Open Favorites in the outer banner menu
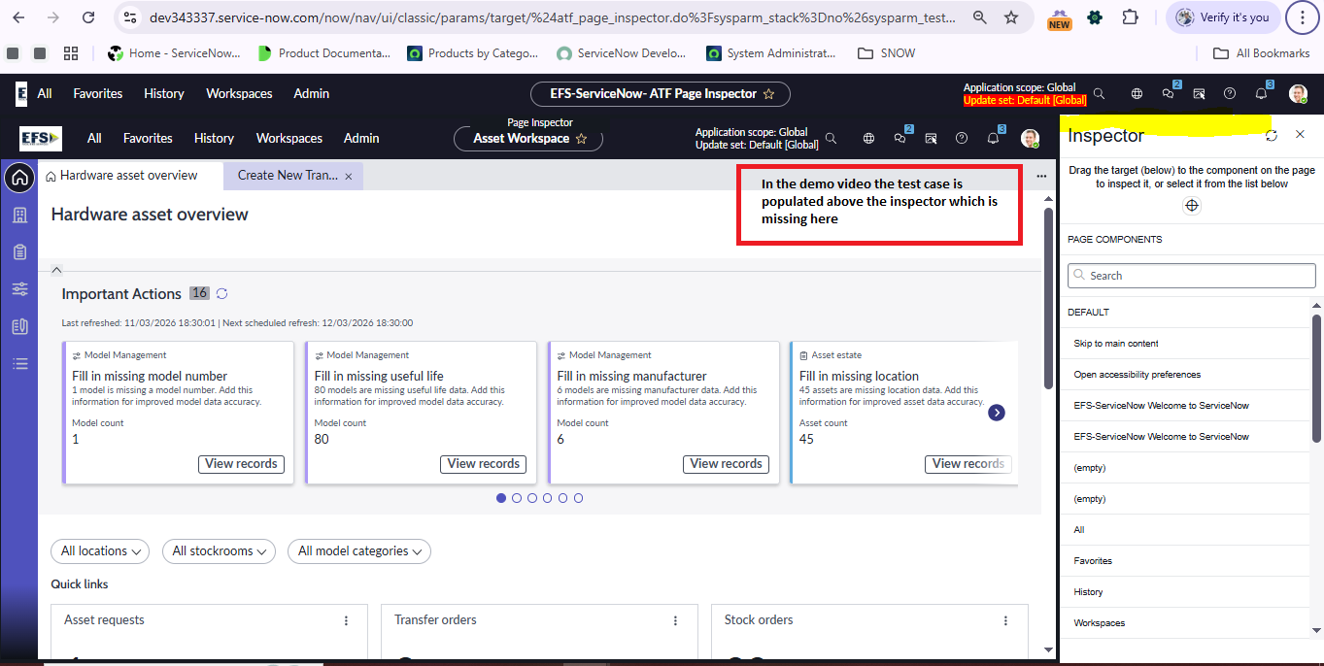This screenshot has height=666, width=1324. pos(98,94)
